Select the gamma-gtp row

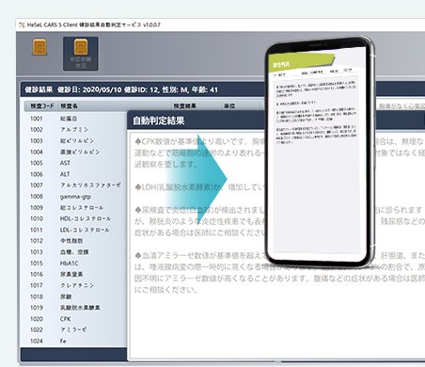tap(75, 197)
